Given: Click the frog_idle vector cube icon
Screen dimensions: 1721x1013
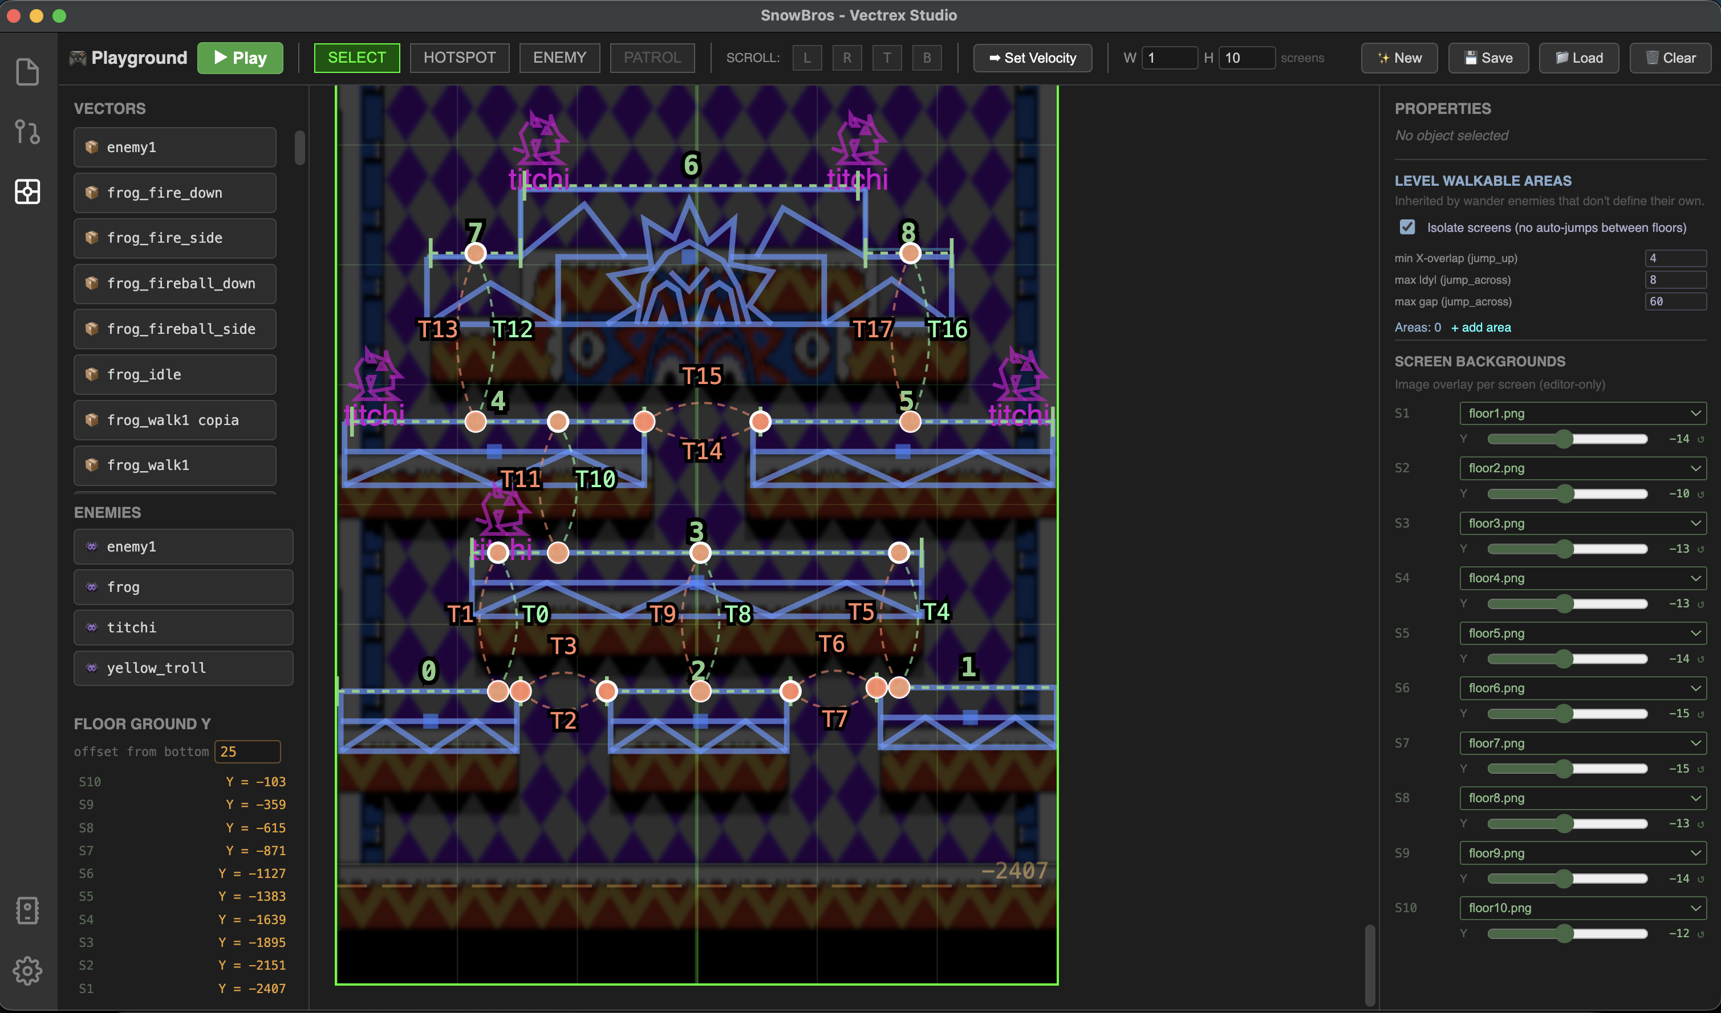Looking at the screenshot, I should click(x=92, y=374).
